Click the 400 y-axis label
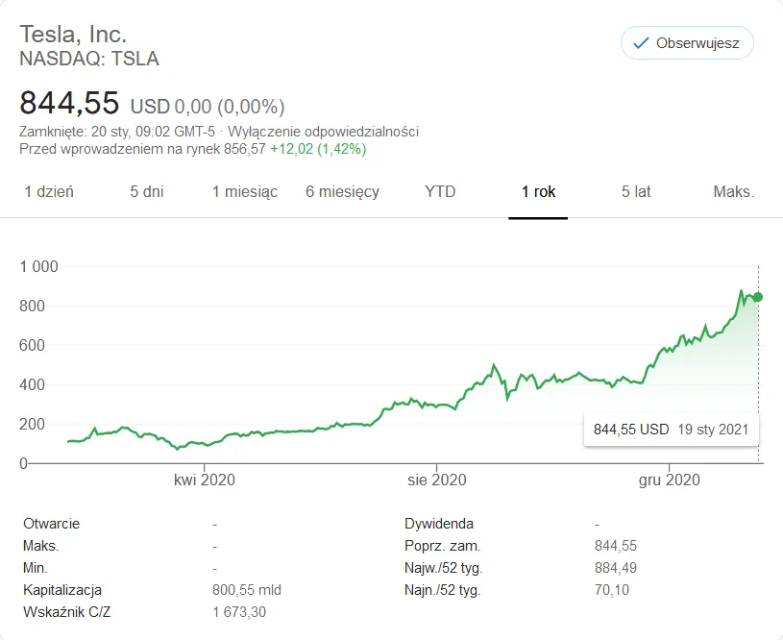This screenshot has width=783, height=640. point(32,384)
